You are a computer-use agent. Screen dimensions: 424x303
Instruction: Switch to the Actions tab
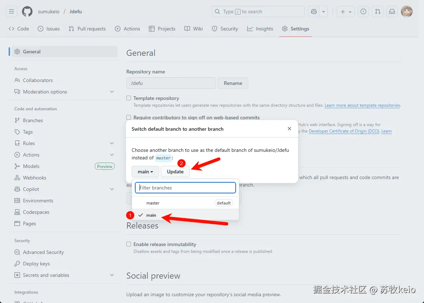click(x=127, y=29)
